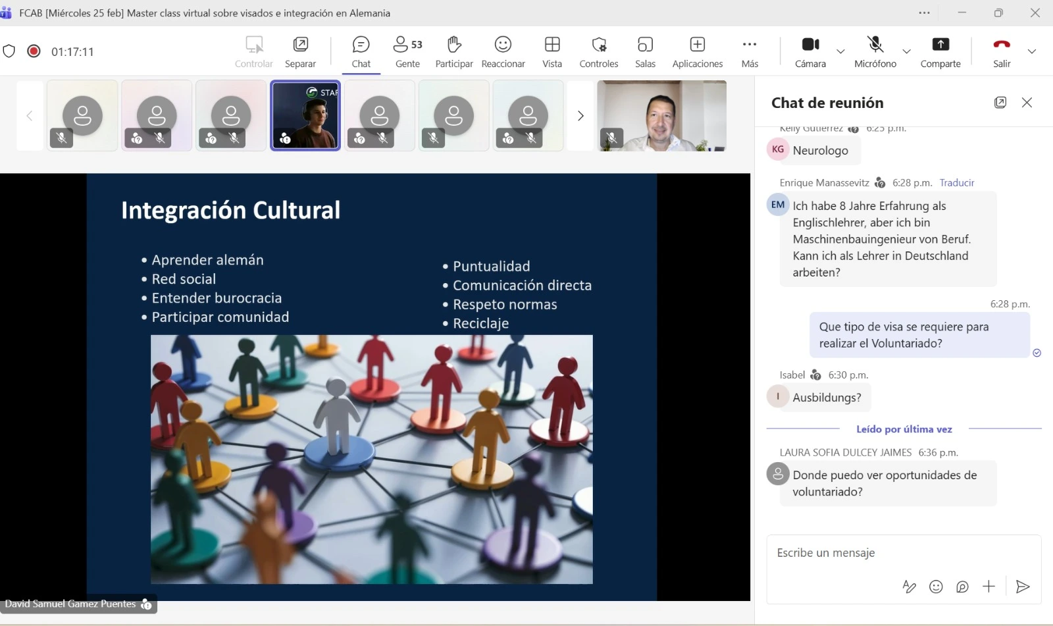Pop out the meeting chat panel
The image size is (1053, 626).
point(1000,103)
